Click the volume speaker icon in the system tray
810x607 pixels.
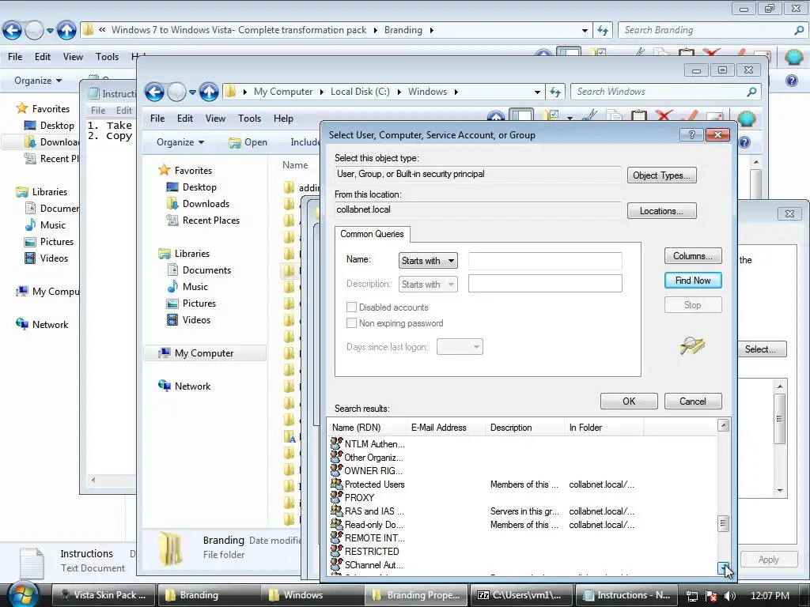coord(730,596)
